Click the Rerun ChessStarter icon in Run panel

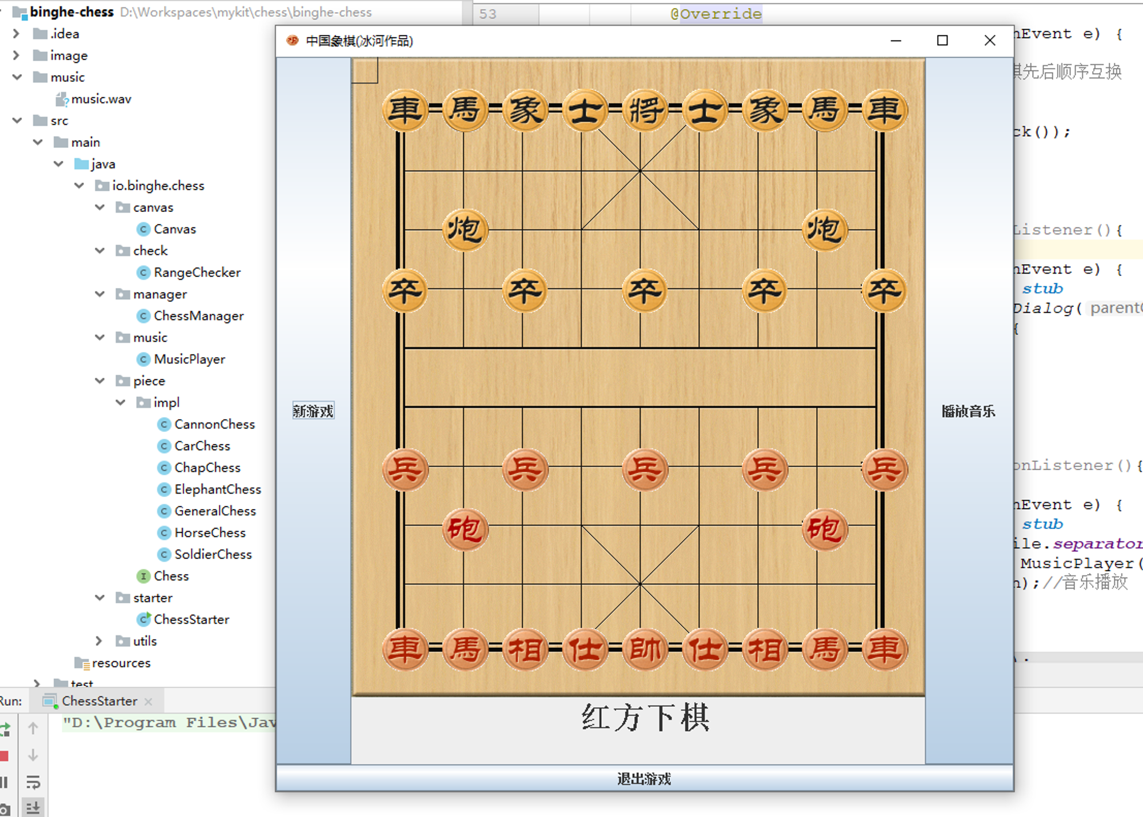pos(5,729)
